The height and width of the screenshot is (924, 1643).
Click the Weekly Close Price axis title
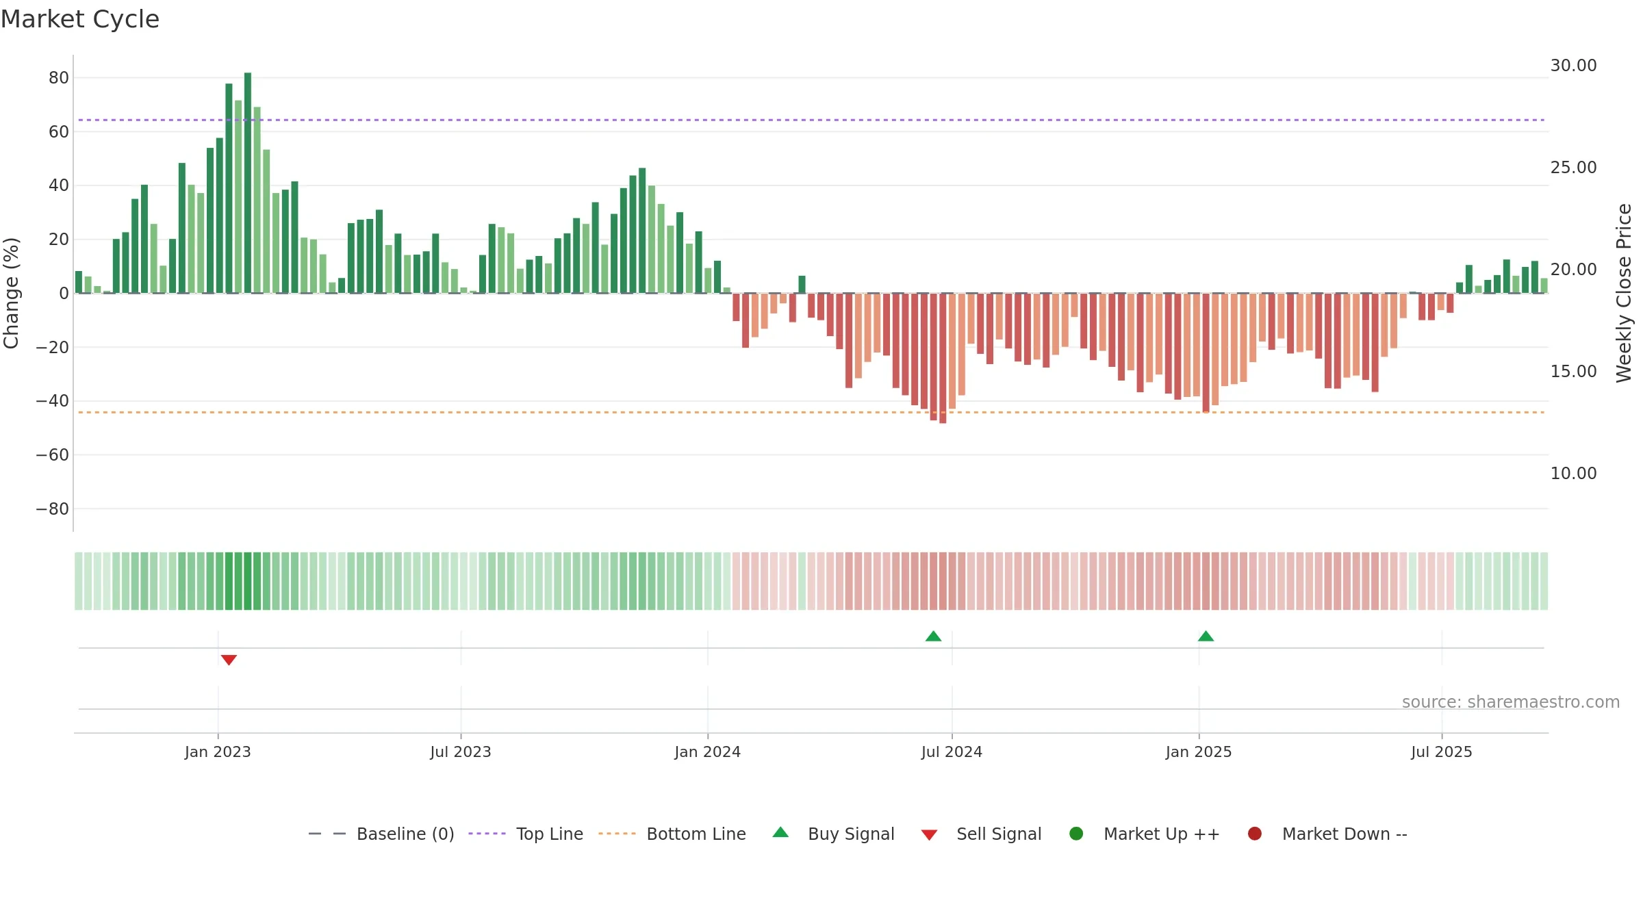click(1624, 293)
